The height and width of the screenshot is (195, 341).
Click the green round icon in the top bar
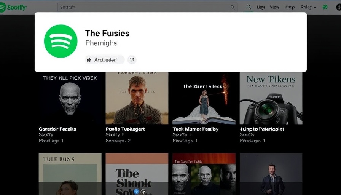click(x=325, y=7)
